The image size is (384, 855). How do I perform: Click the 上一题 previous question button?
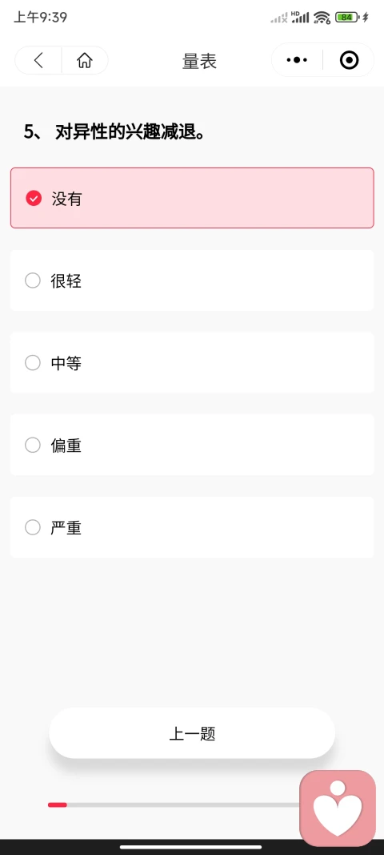pyautogui.click(x=192, y=733)
